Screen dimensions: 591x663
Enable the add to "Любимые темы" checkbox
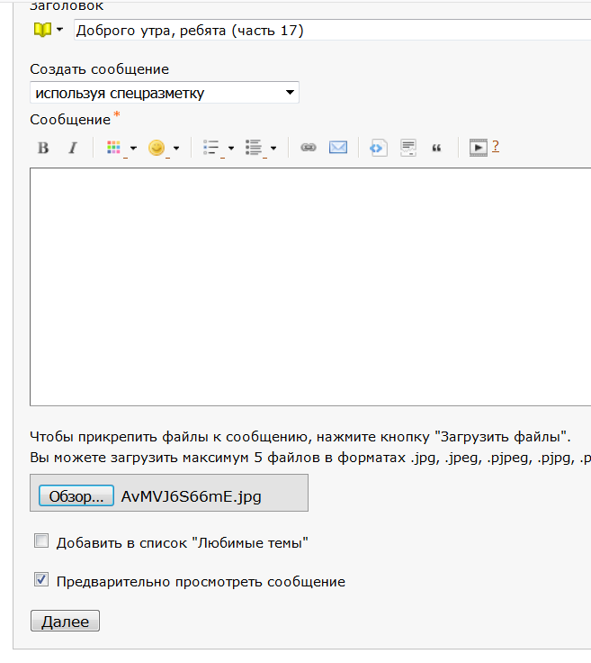point(40,541)
